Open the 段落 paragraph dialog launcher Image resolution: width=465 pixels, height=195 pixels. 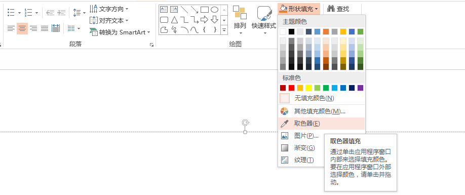click(152, 45)
